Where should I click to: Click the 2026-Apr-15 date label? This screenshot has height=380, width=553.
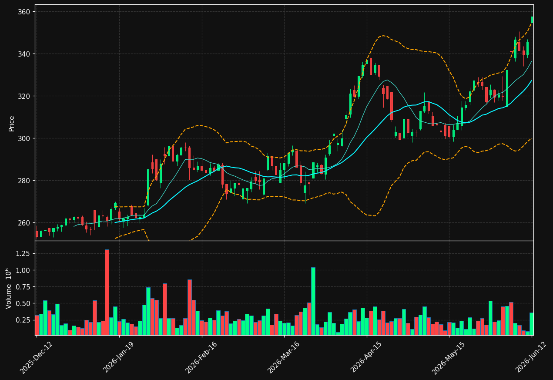366,357
